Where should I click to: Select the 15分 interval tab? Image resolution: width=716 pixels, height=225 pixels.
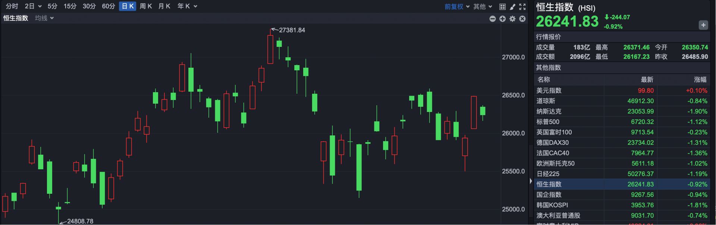70,6
